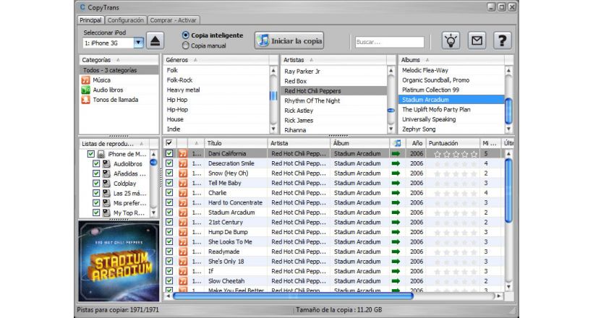Viewport: 593px width, 318px height.
Task: Click the Albums list scroll down arrow
Action: click(508, 129)
